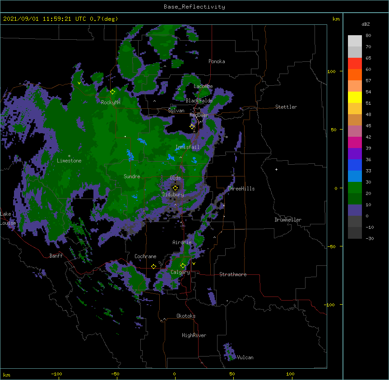Click the Strathmore town label
The image size is (389, 380).
[233, 274]
